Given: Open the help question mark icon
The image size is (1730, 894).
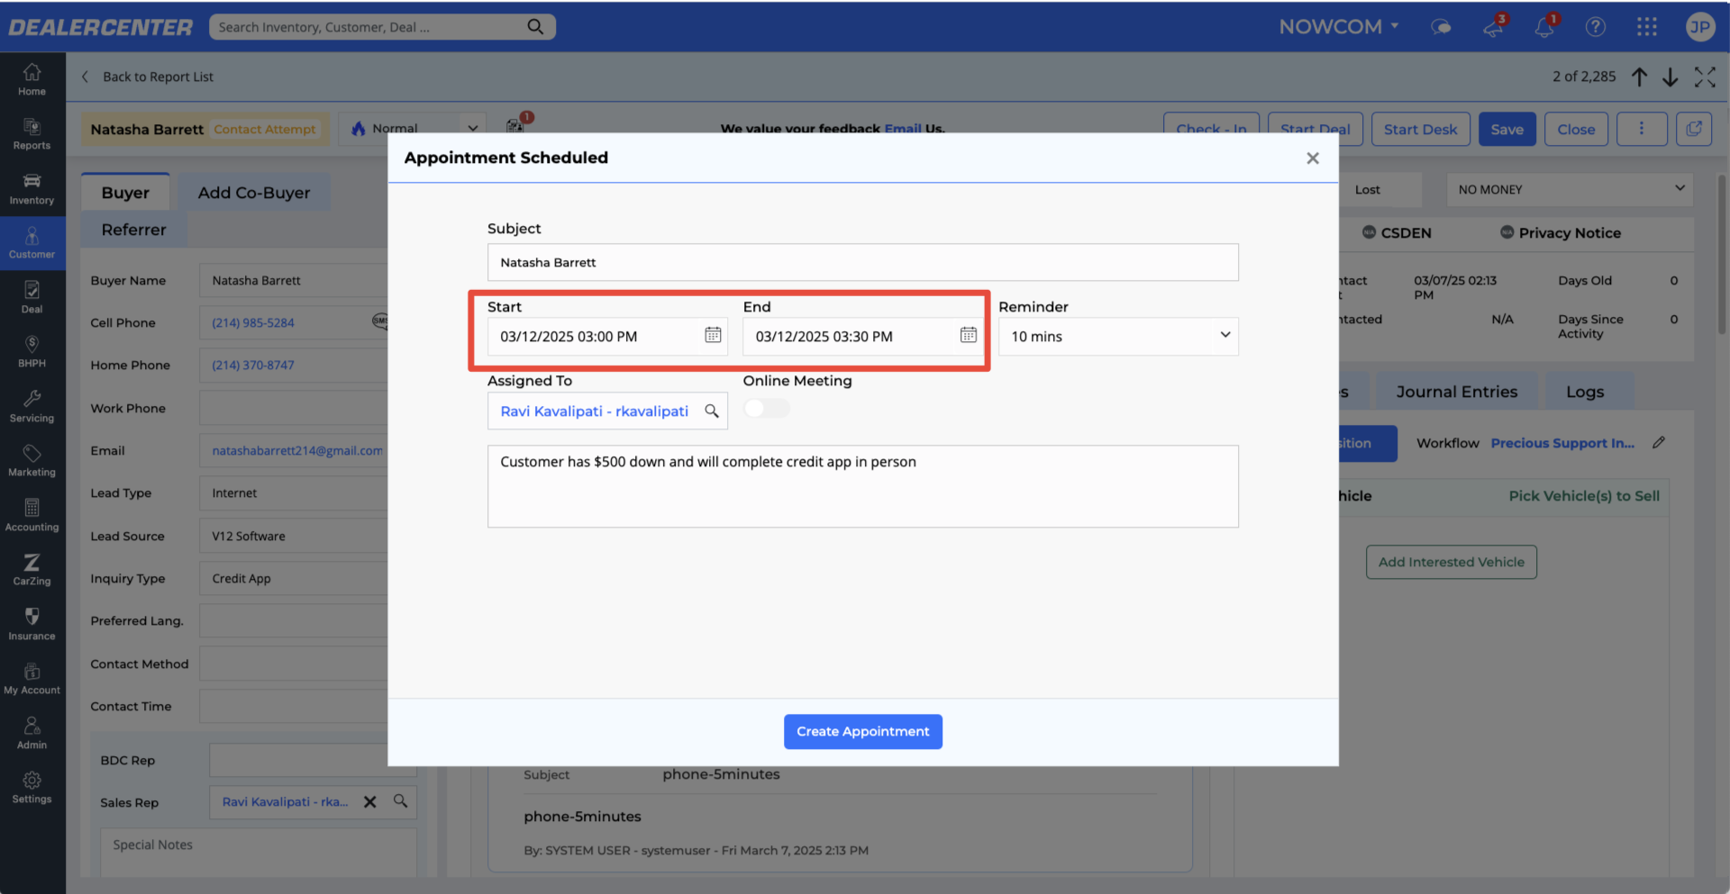Looking at the screenshot, I should [x=1596, y=26].
